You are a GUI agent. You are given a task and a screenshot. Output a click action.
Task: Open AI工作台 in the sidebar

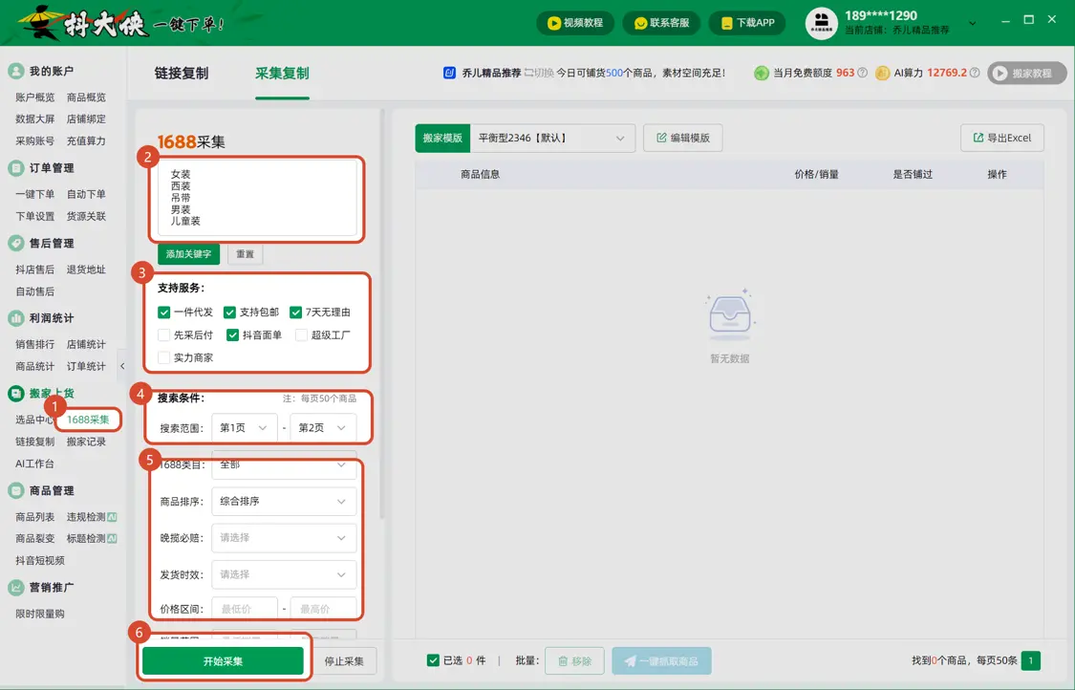35,464
